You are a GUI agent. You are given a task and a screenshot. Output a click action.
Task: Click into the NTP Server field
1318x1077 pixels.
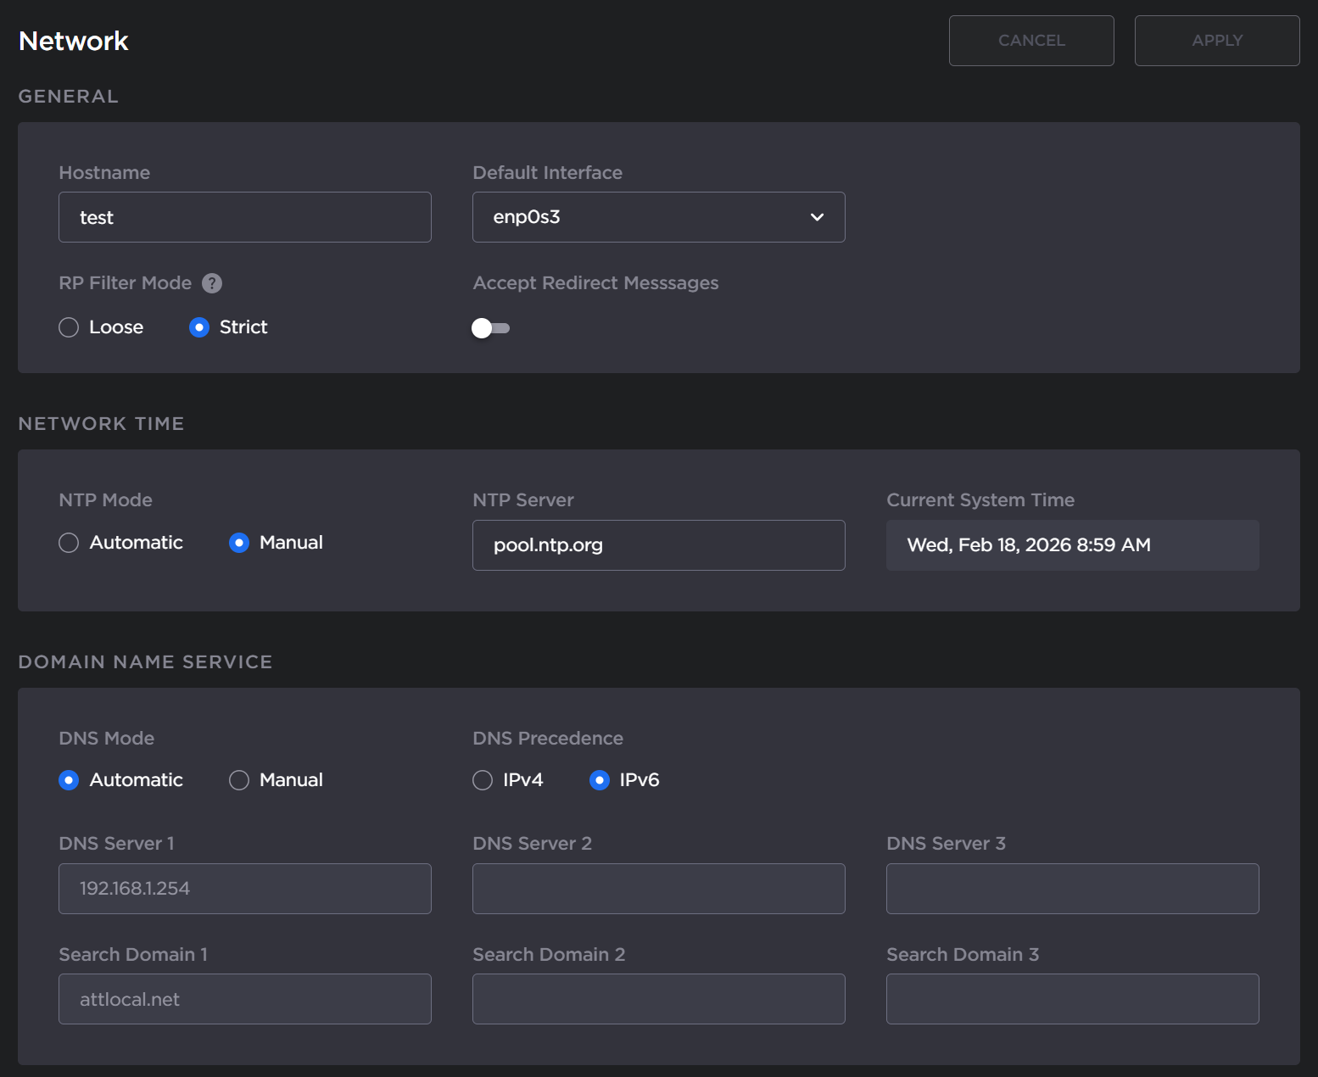tap(659, 545)
